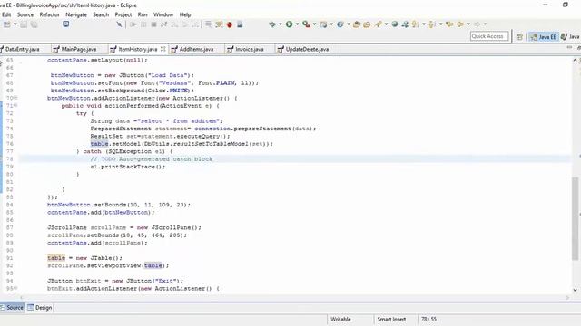Screen dimensions: 581x326
Task: Switch to the Java perspective
Action: 571,36
